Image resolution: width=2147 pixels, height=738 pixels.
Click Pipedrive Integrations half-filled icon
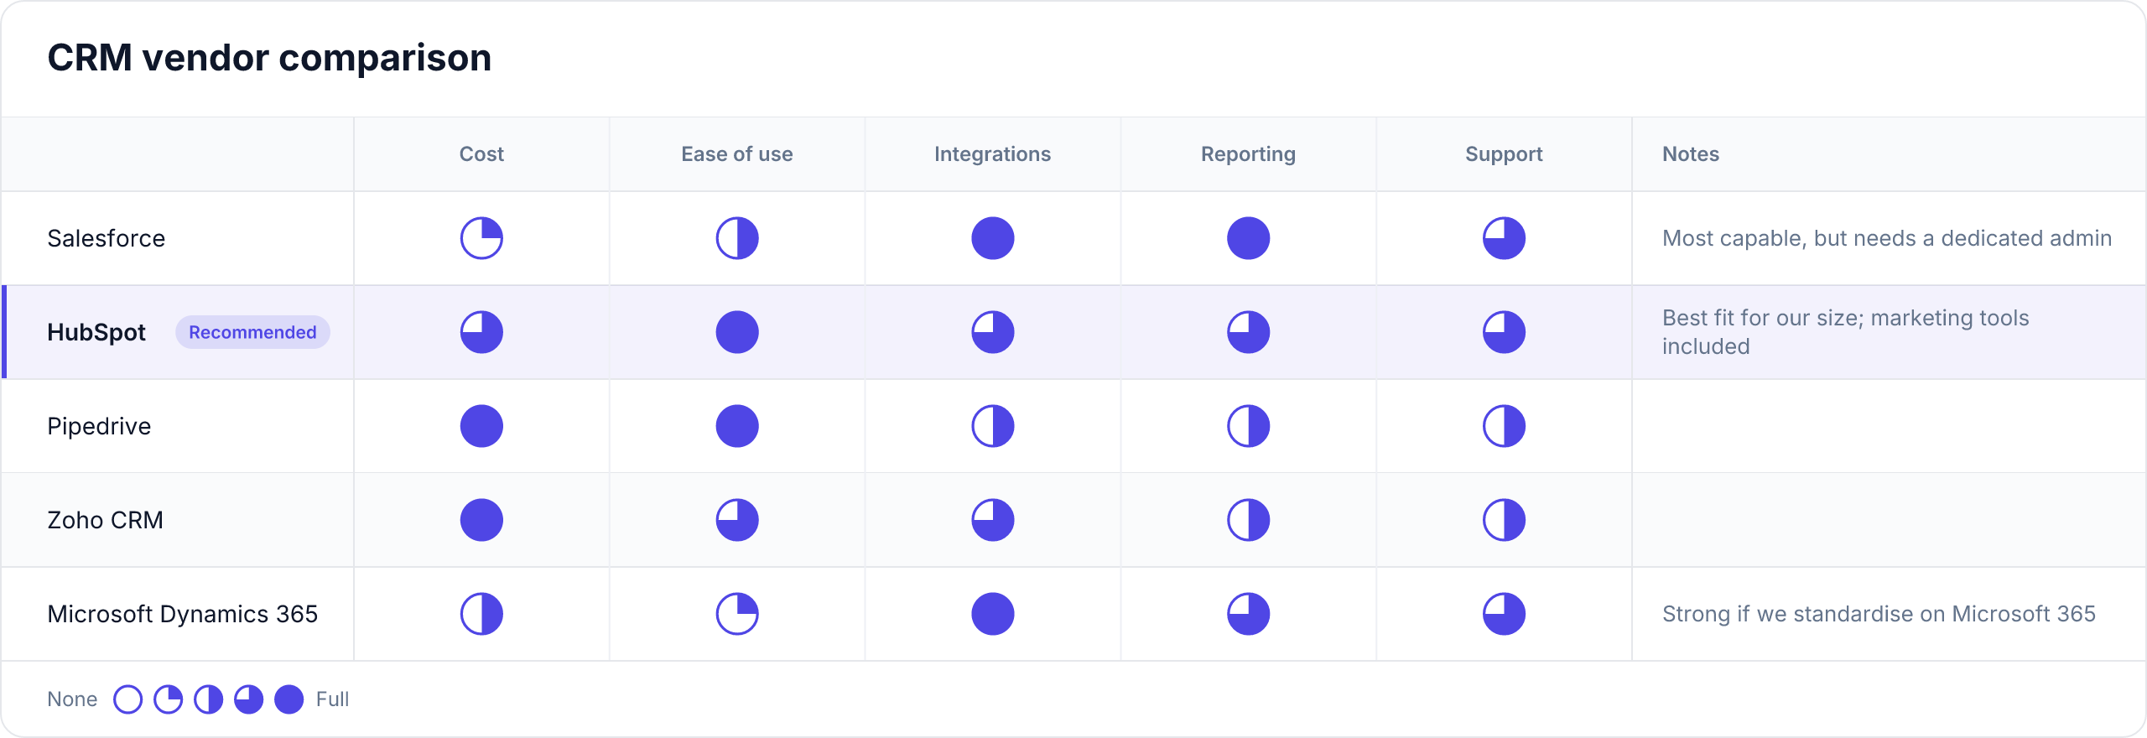(x=993, y=426)
